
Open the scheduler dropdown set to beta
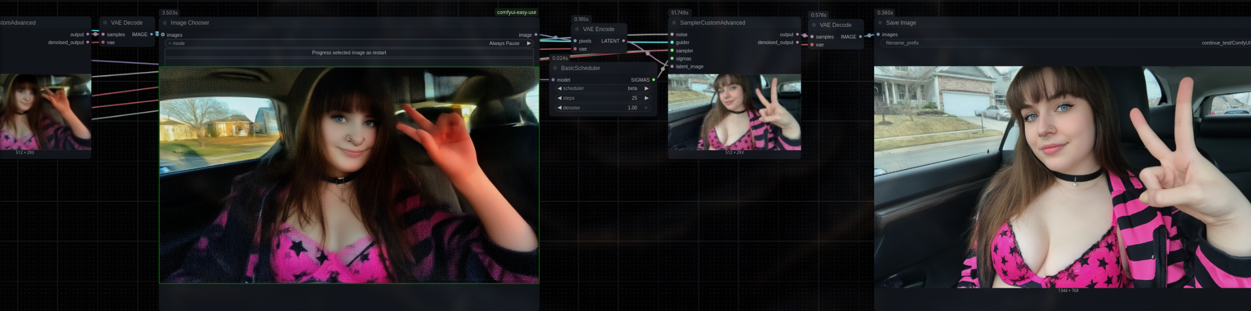603,88
